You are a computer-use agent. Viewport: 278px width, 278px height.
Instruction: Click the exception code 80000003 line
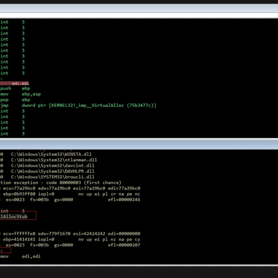tap(61, 183)
